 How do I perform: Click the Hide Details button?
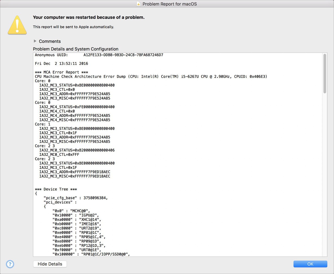[50, 264]
